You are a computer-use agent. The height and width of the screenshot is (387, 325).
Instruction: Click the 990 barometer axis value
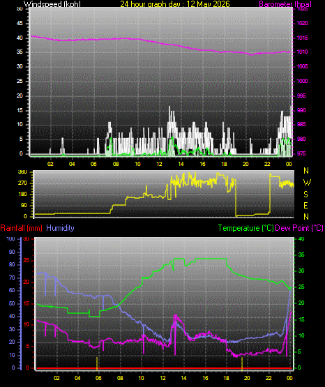301,110
